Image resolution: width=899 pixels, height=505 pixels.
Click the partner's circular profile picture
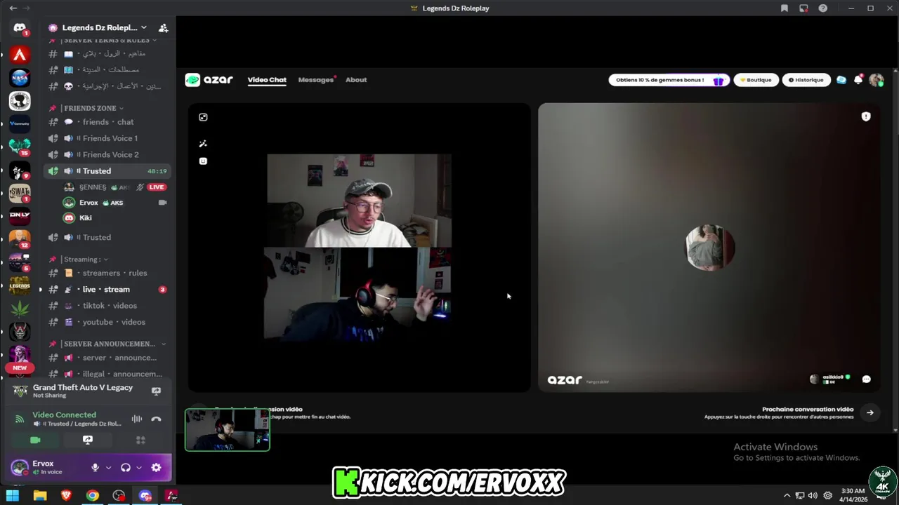tap(710, 248)
